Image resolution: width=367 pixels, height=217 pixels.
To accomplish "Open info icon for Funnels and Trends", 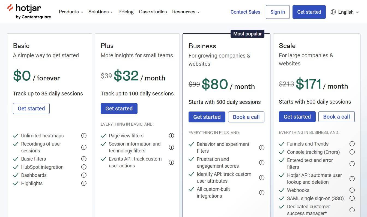I will (x=352, y=144).
